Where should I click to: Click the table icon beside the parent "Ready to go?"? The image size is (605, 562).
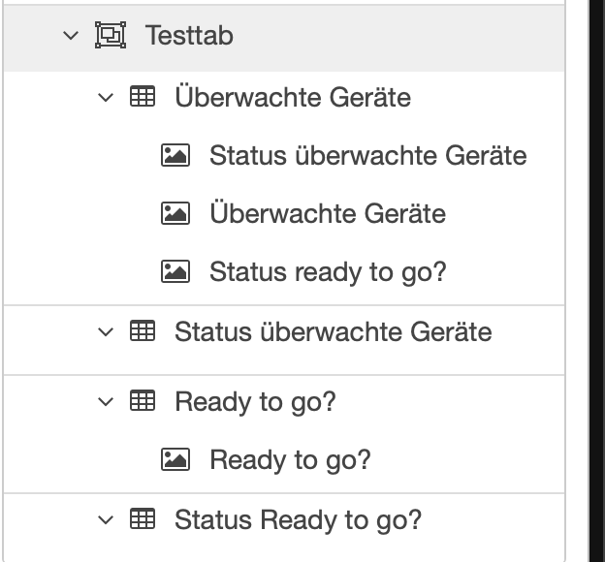tap(142, 401)
